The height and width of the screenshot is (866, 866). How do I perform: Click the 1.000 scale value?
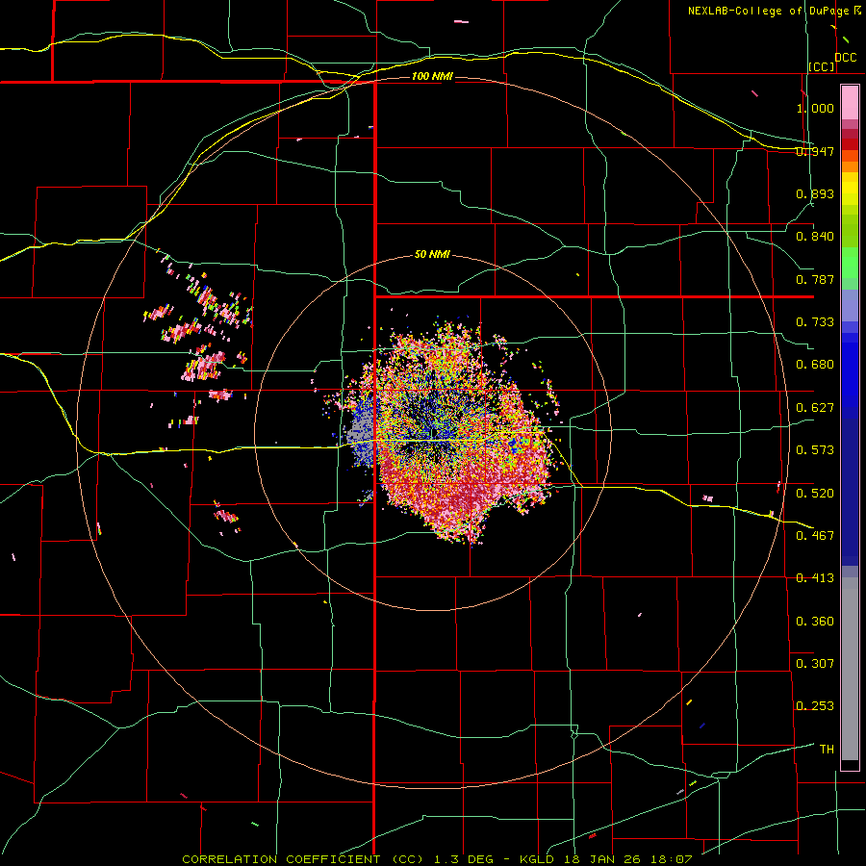[x=815, y=108]
